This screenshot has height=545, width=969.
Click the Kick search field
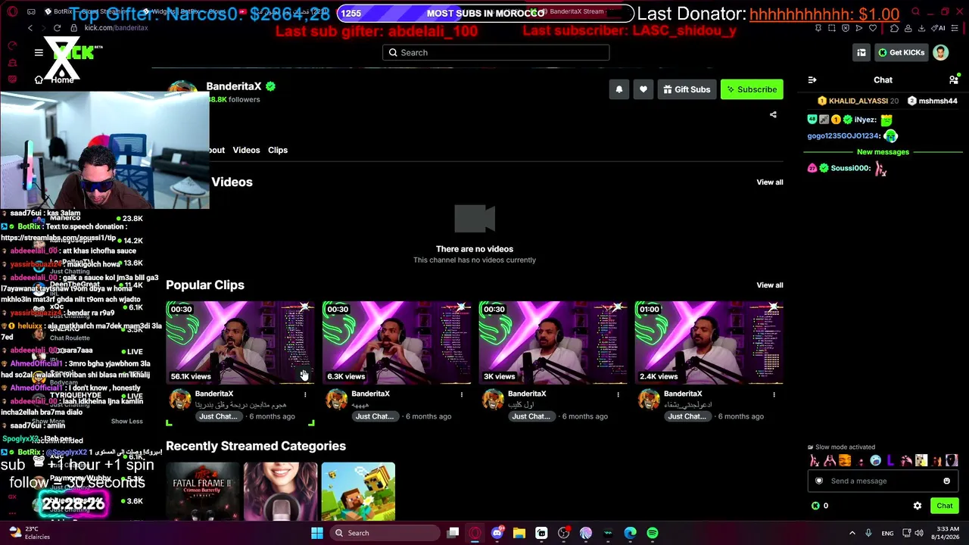click(x=496, y=52)
